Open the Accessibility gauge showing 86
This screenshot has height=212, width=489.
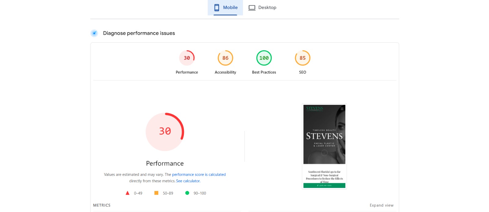pyautogui.click(x=225, y=58)
